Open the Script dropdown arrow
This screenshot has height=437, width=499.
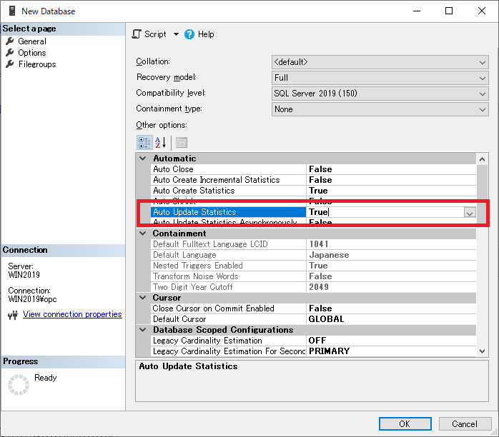pos(176,34)
